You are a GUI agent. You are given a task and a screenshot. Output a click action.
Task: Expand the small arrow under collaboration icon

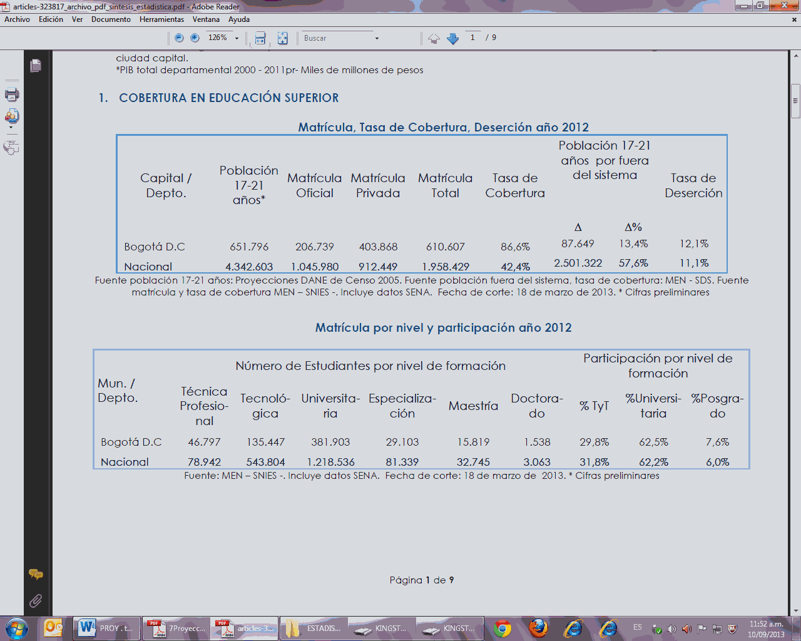(x=11, y=128)
